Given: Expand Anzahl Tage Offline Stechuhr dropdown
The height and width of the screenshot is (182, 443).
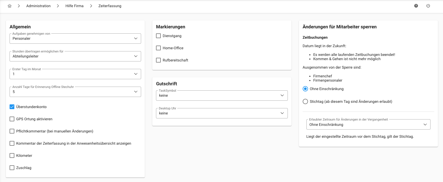Looking at the screenshot, I should (75, 92).
